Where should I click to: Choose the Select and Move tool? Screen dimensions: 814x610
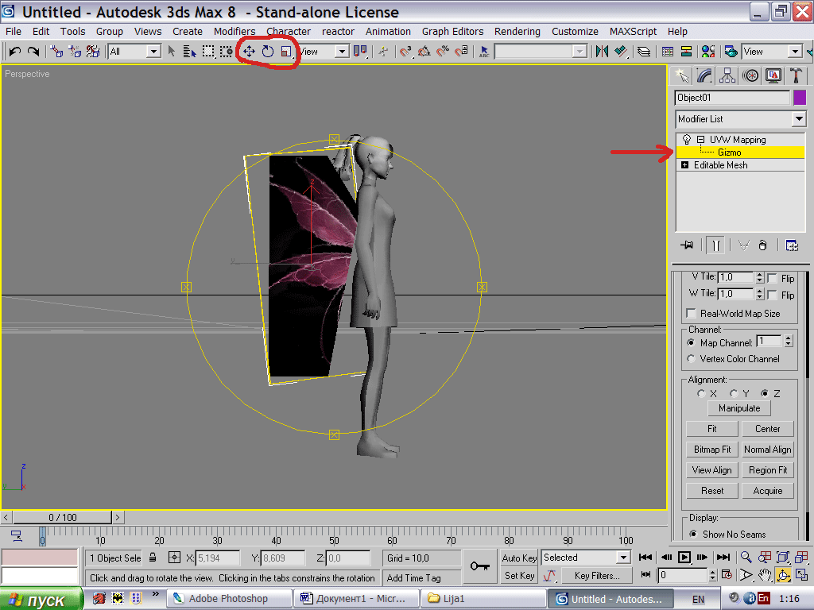[249, 52]
